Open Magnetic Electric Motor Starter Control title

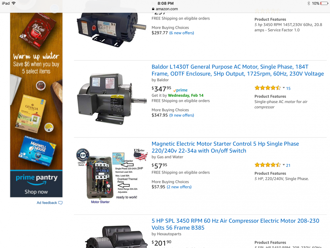tap(225, 147)
